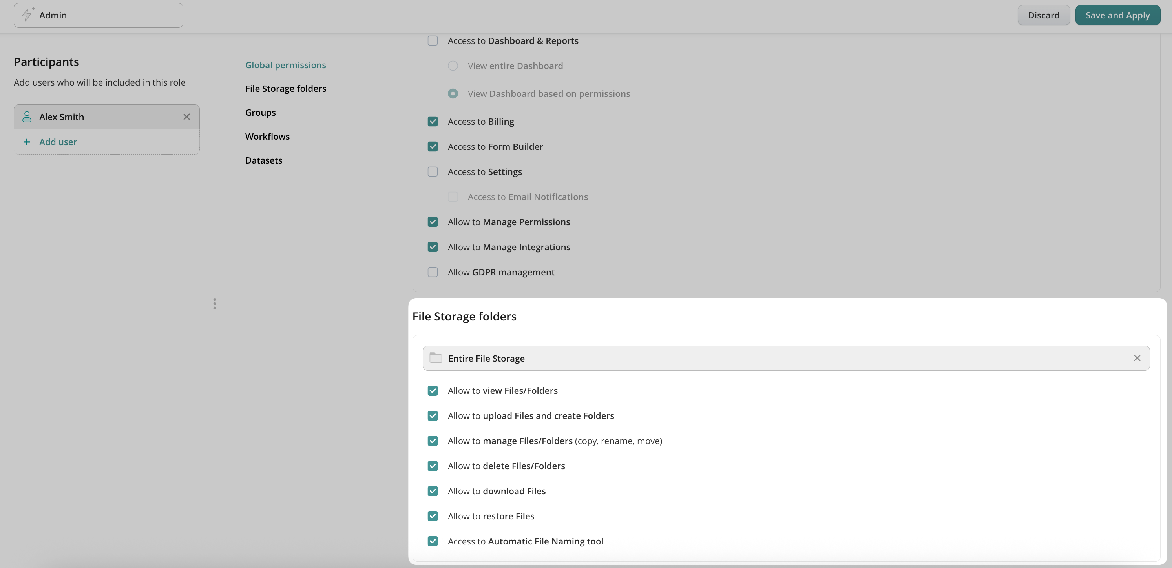Jump to the Groups section
1172x568 pixels.
[x=260, y=112]
